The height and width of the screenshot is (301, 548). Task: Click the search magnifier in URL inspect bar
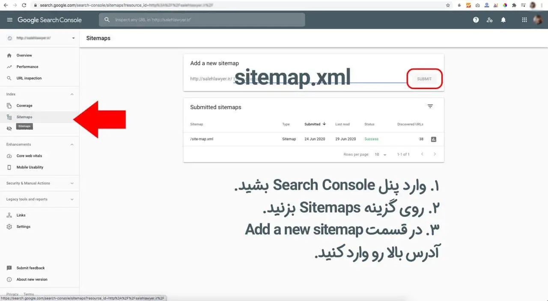(x=107, y=20)
